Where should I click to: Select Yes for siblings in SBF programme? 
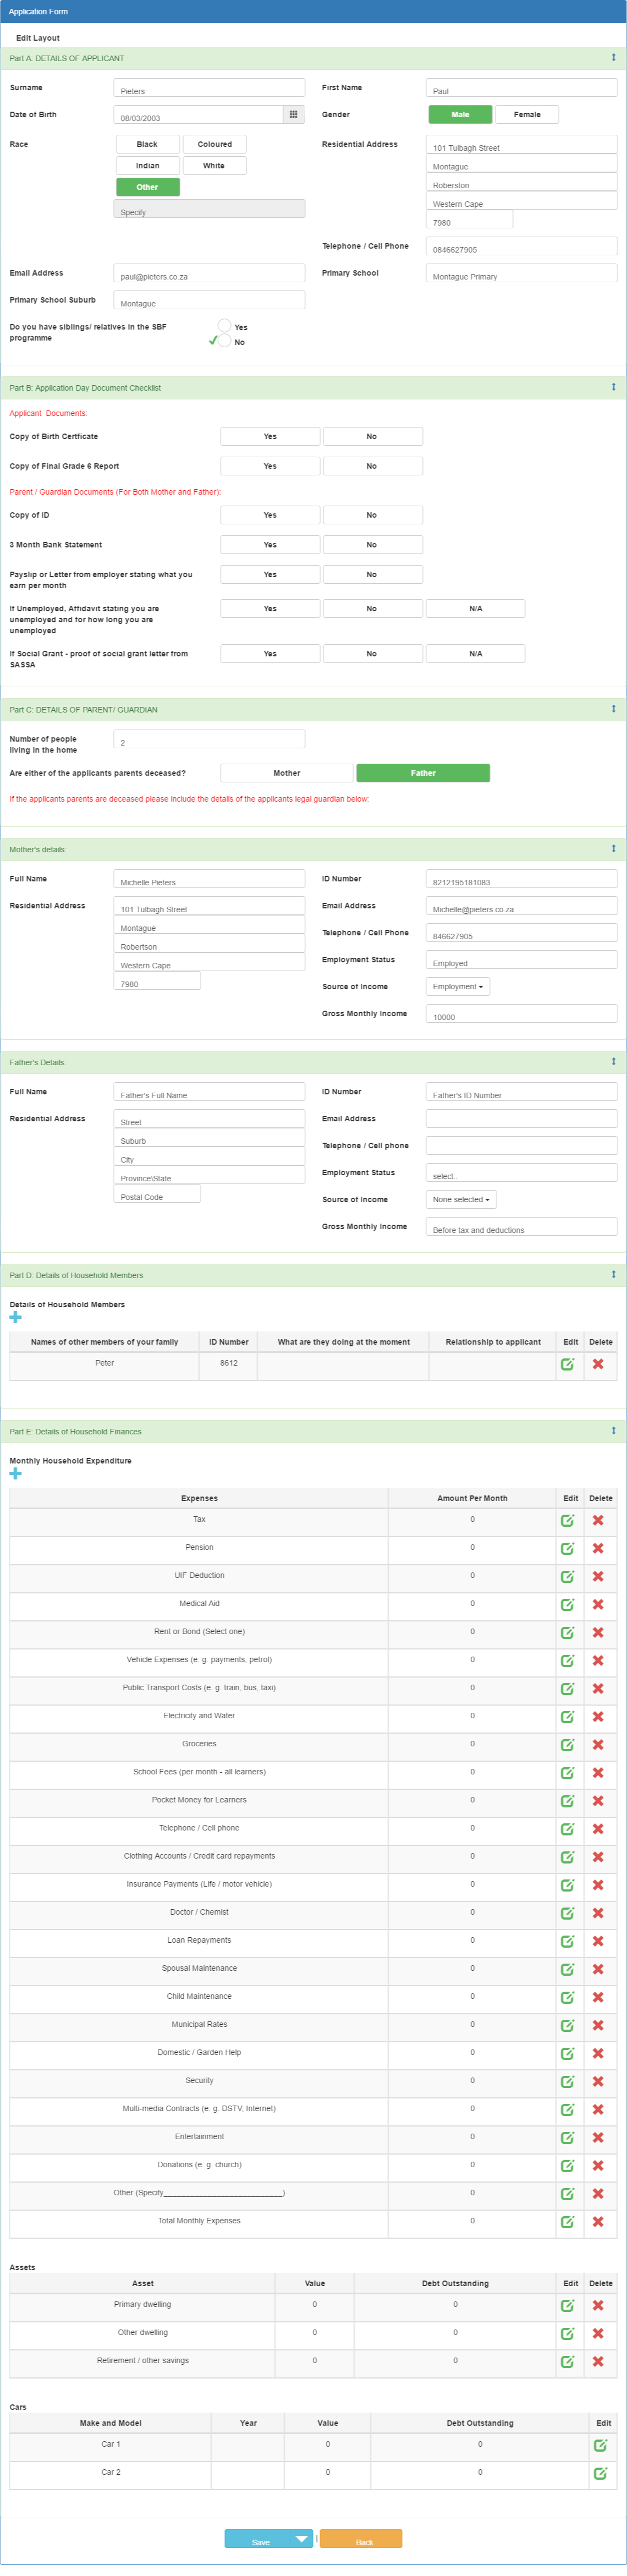(x=225, y=326)
